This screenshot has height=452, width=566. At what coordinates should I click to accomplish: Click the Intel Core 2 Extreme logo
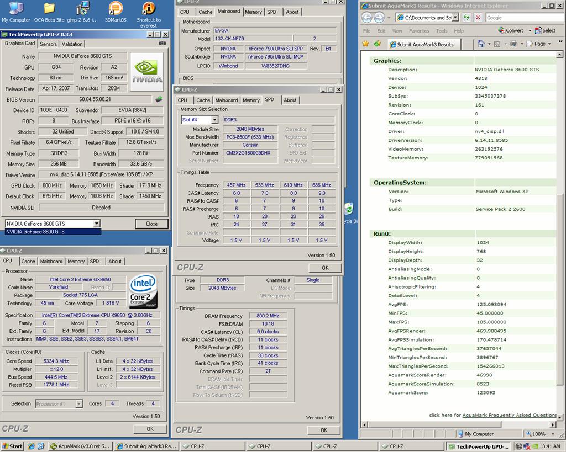143,291
